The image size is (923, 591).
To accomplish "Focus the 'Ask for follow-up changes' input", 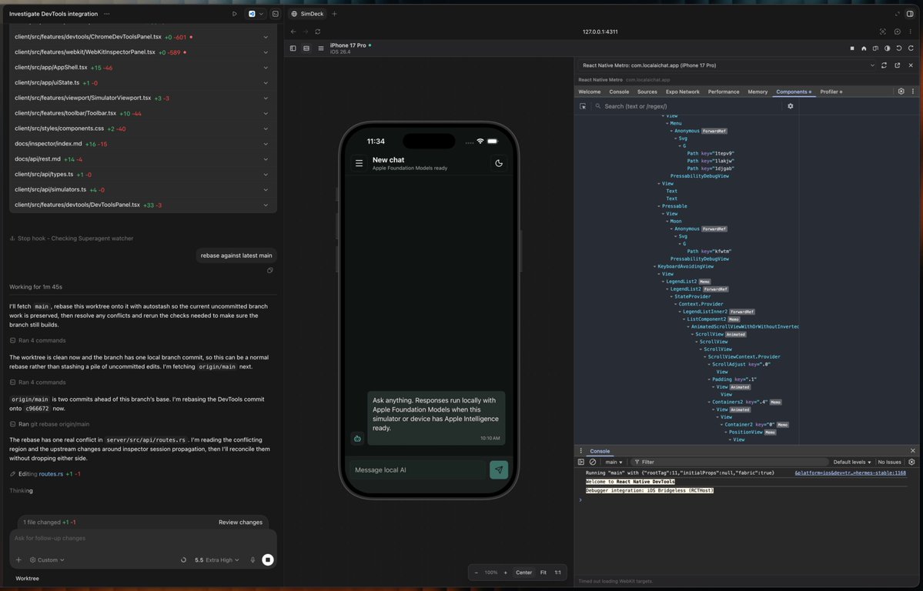I will point(143,538).
